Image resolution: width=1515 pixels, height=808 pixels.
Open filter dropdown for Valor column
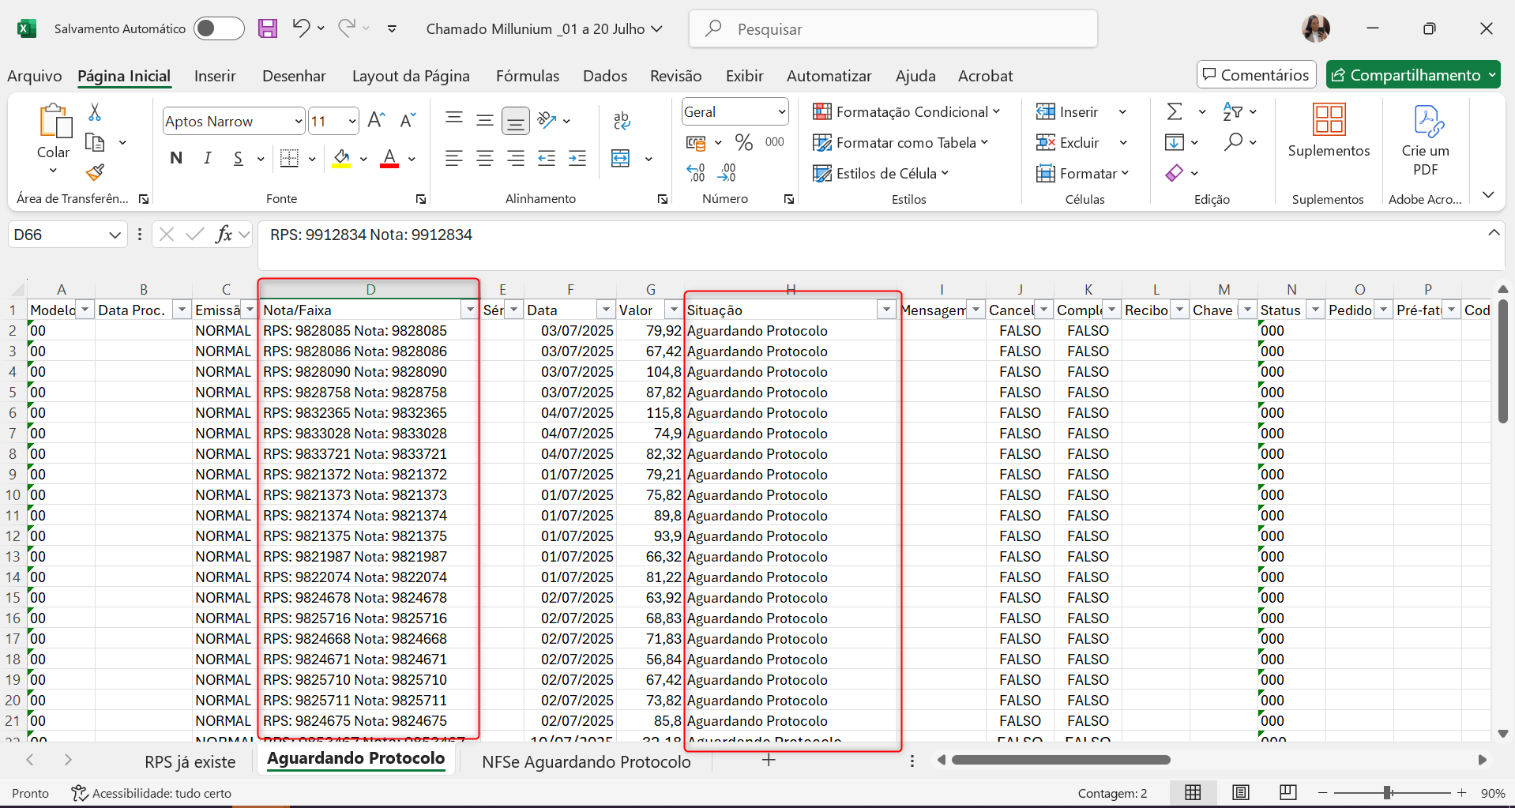point(674,310)
